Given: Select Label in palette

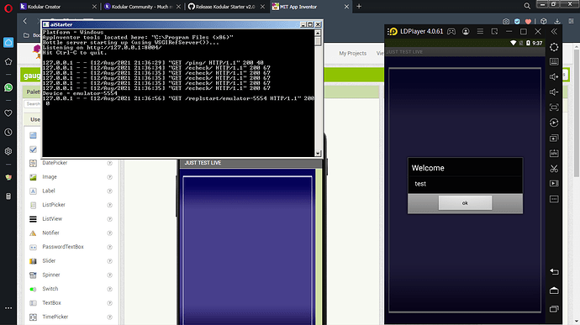Looking at the screenshot, I should tap(48, 191).
